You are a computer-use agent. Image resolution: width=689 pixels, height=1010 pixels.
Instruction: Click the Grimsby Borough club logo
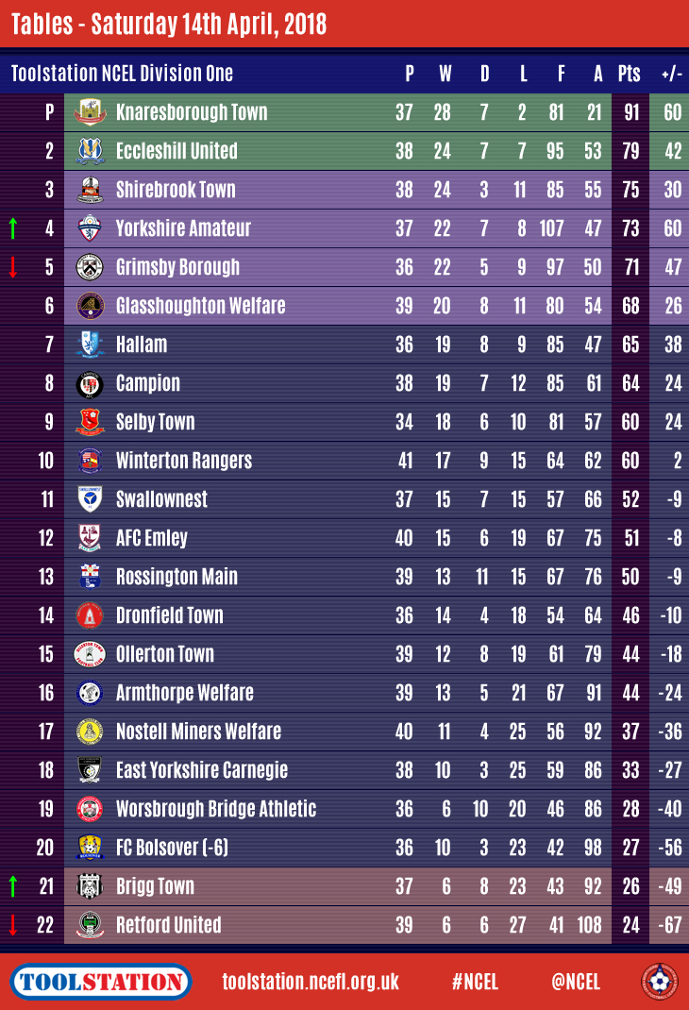pyautogui.click(x=90, y=267)
